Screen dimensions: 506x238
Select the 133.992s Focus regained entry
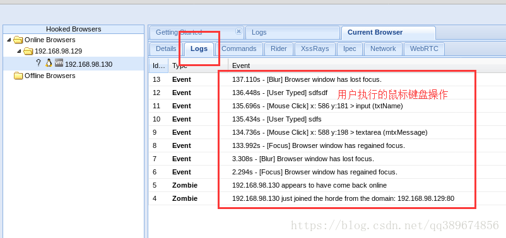[327, 145]
